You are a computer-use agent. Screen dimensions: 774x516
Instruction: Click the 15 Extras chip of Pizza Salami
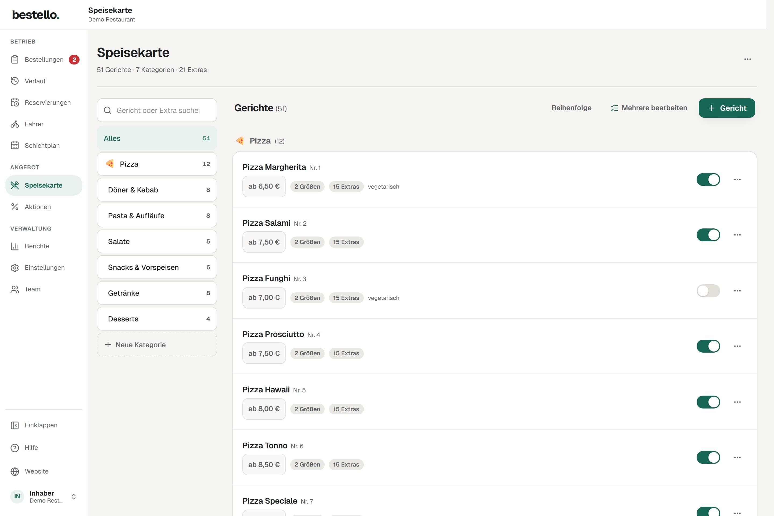click(x=346, y=242)
